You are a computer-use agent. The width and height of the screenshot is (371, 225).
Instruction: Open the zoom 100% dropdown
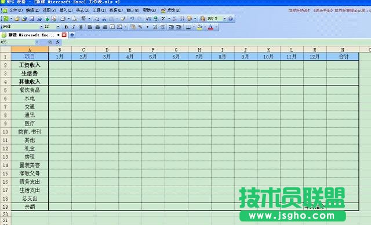click(224, 19)
